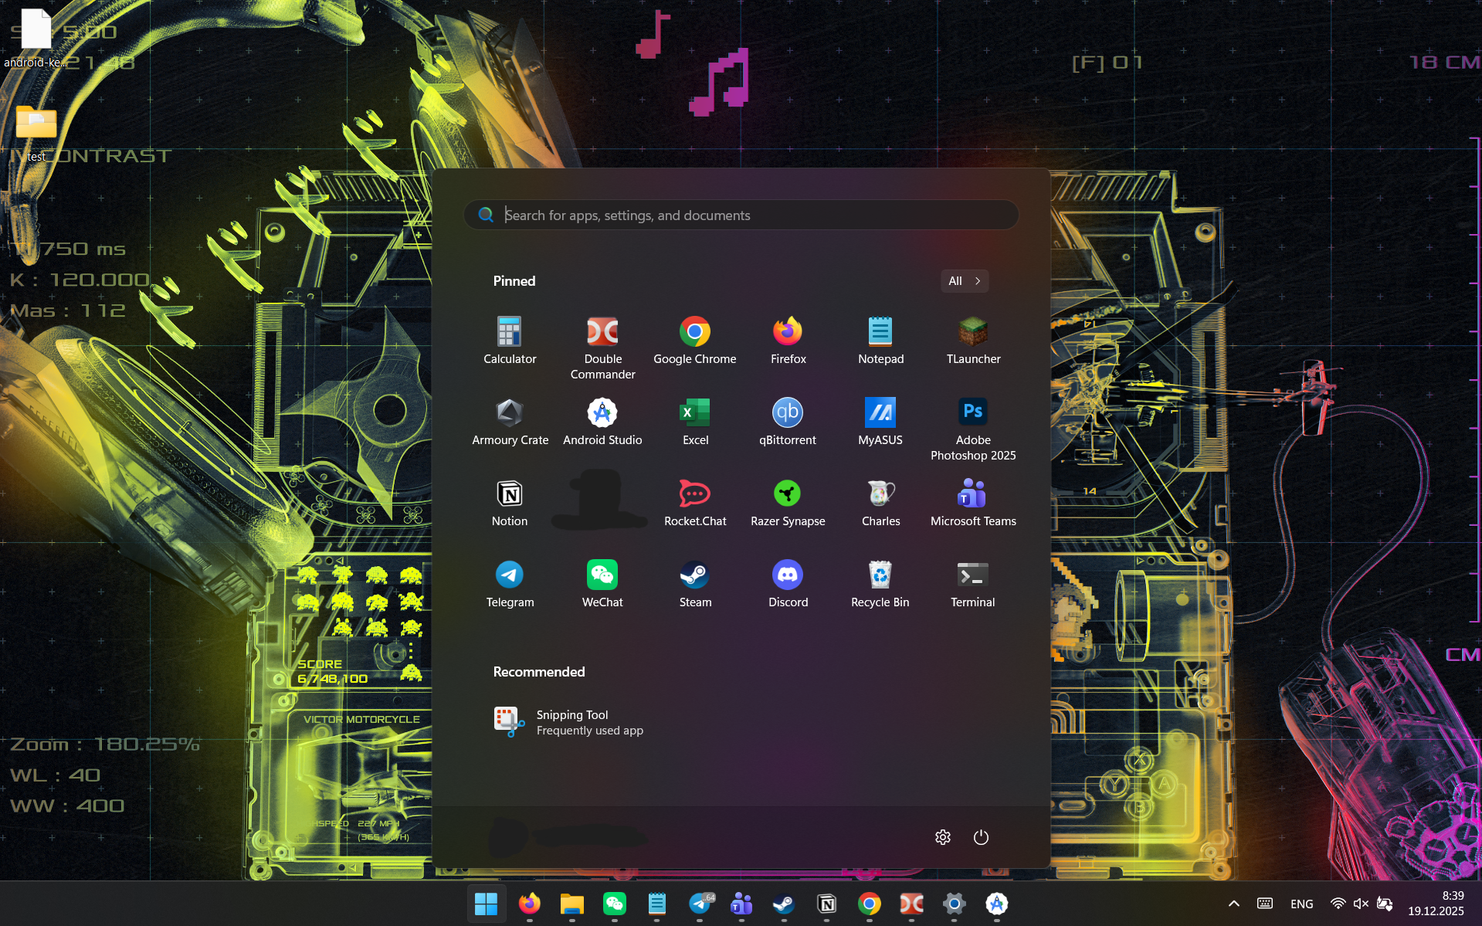Open Recycle Bin from pinned apps
1482x926 pixels.
[880, 584]
